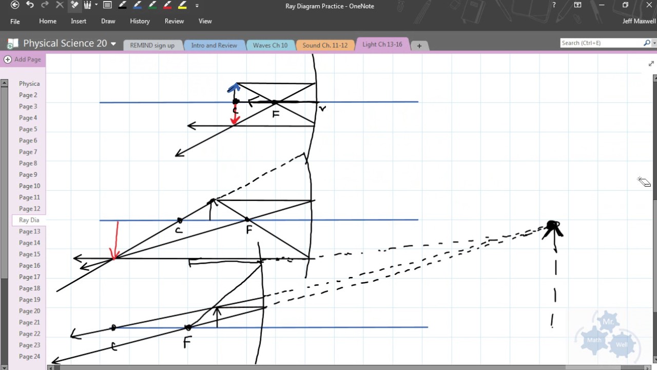Open the View ribbon tab
The width and height of the screenshot is (657, 370).
[x=205, y=21]
